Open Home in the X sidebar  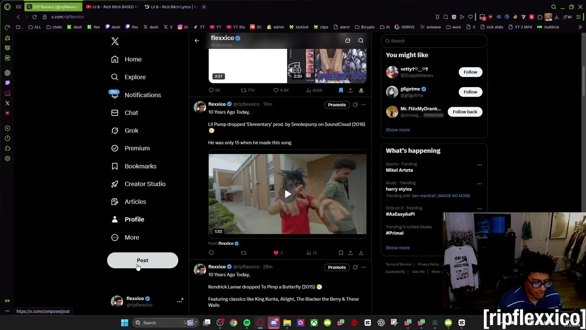point(127,59)
